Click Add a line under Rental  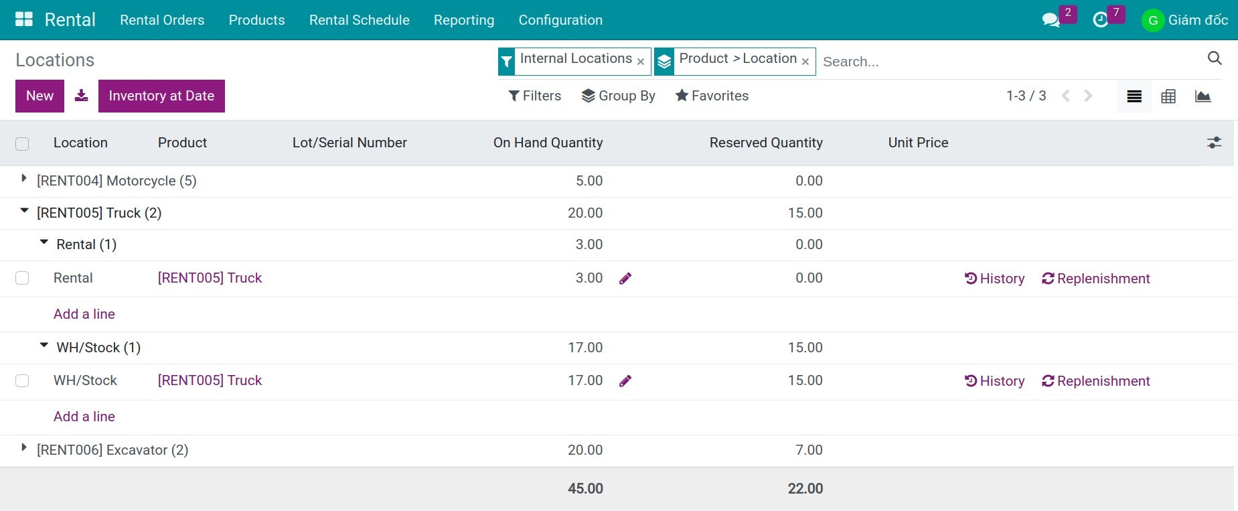(x=84, y=314)
